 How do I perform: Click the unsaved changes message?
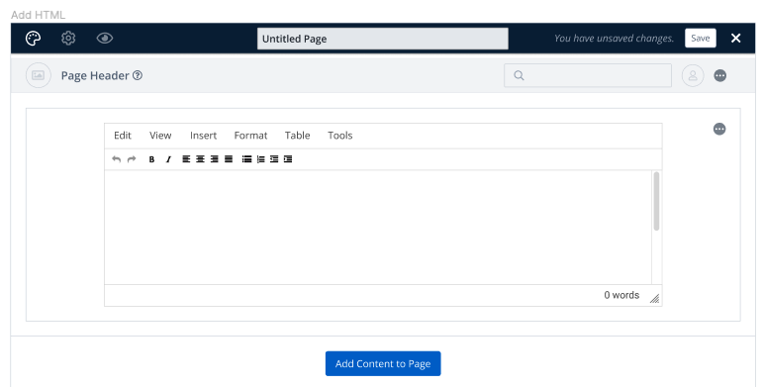pyautogui.click(x=615, y=39)
